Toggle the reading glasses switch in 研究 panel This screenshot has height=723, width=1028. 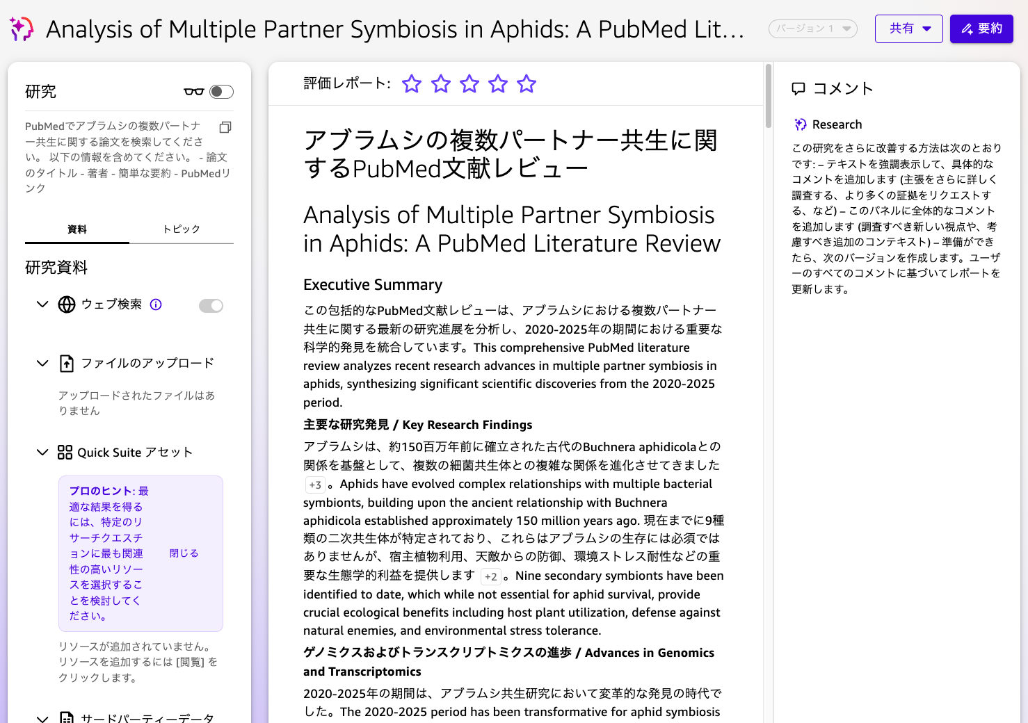222,91
